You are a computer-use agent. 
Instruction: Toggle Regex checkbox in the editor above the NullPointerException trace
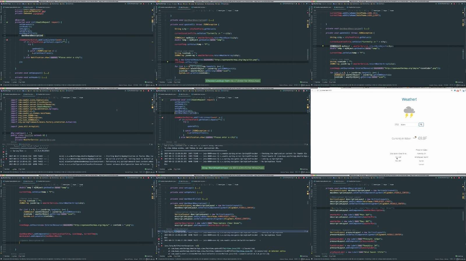[x=227, y=185]
